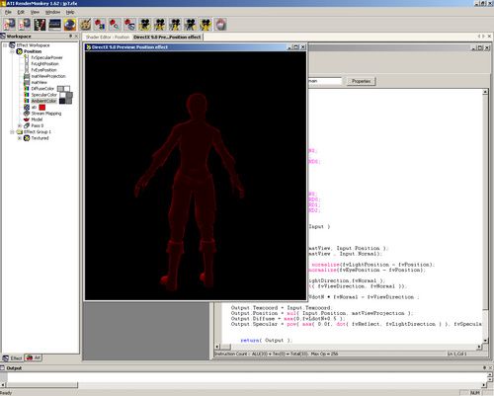Click the last yellow camera toolbar icon
The height and width of the screenshot is (396, 494).
206,25
